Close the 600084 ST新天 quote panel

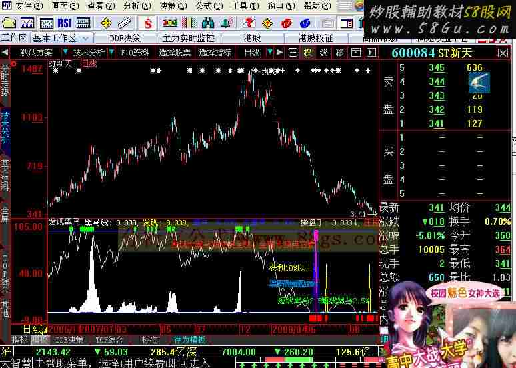click(503, 53)
